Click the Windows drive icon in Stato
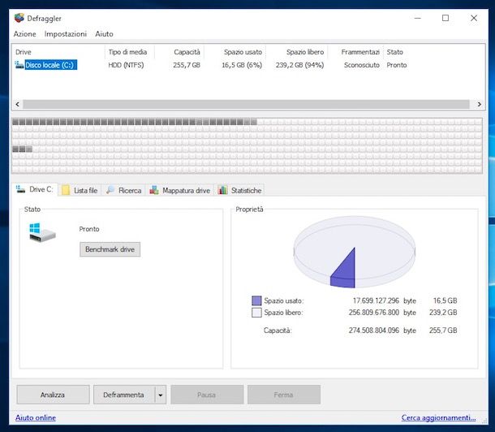Screen dimensions: 495x432 point(42,232)
